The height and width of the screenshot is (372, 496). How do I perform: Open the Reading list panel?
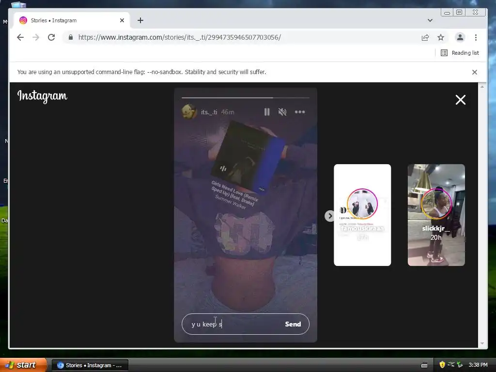460,53
